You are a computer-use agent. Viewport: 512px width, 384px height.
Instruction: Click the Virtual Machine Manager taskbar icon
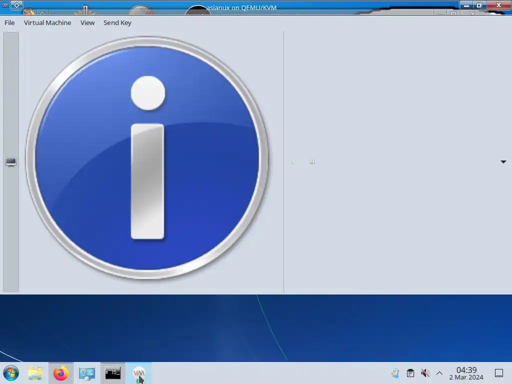139,373
